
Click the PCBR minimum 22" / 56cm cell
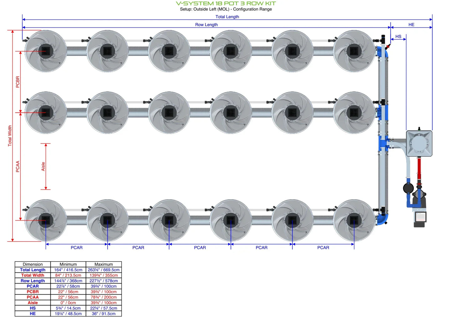pyautogui.click(x=68, y=292)
